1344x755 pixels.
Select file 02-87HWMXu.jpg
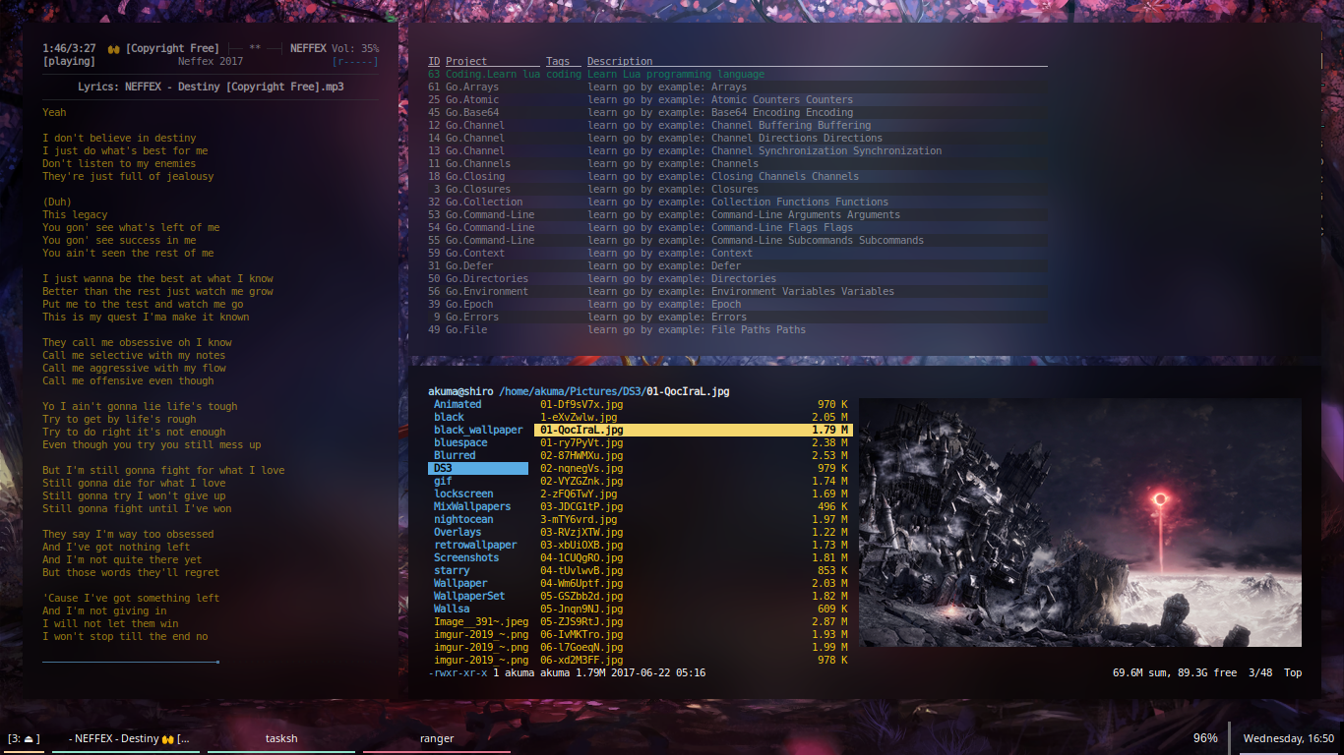tap(693, 455)
